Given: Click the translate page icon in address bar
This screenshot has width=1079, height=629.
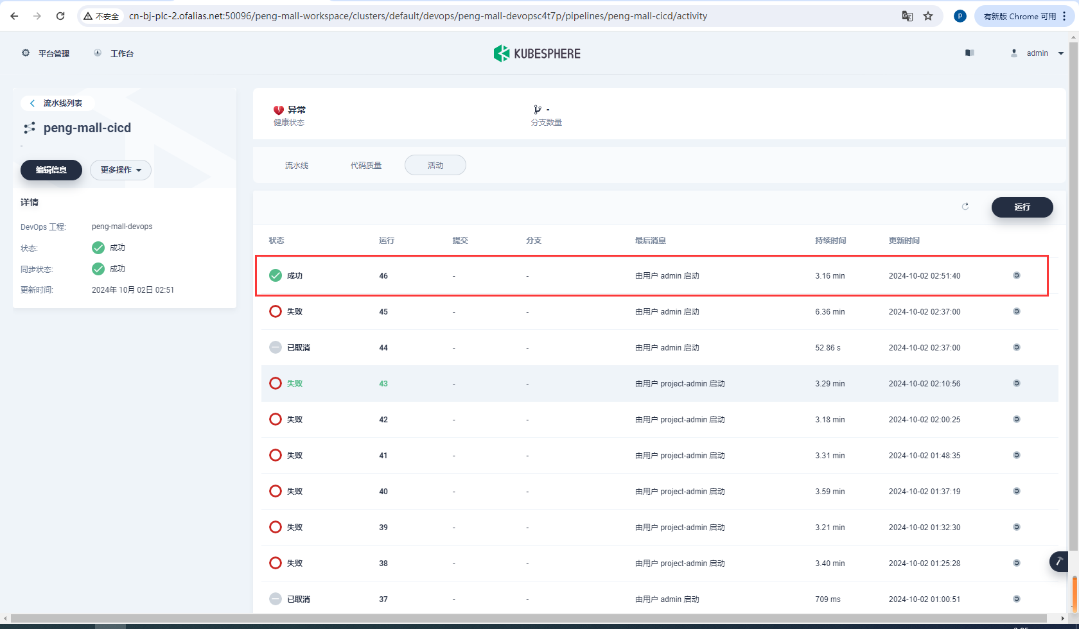Looking at the screenshot, I should 907,16.
